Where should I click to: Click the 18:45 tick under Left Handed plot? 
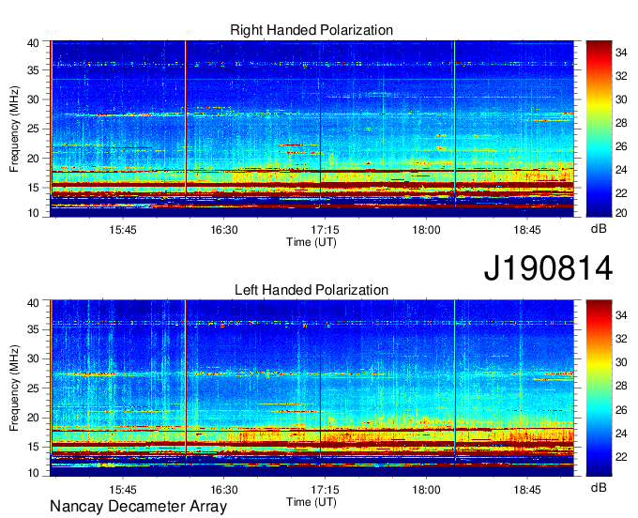pyautogui.click(x=527, y=490)
